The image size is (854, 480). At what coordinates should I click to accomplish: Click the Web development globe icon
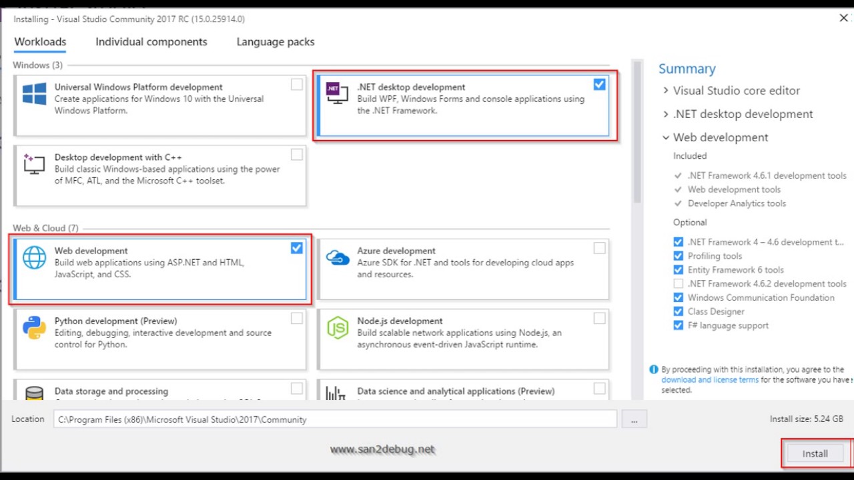[x=34, y=257]
